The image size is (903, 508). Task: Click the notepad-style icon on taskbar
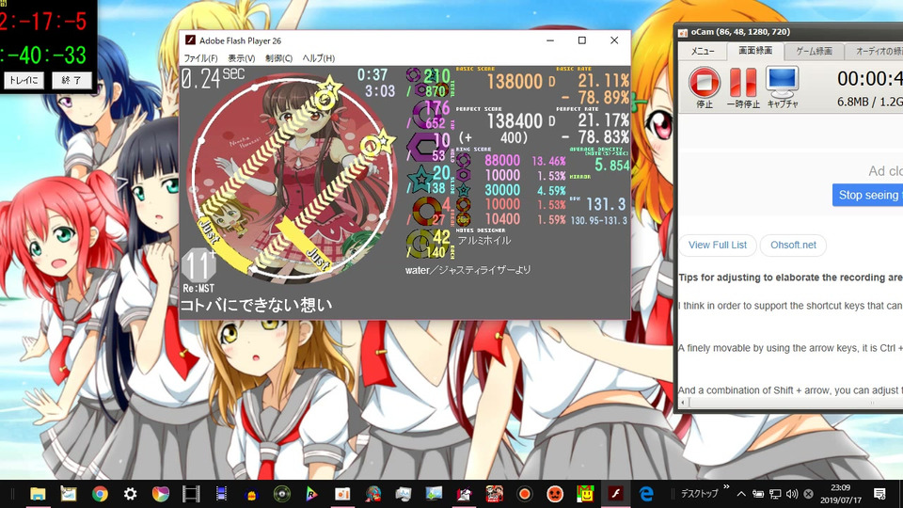pyautogui.click(x=69, y=494)
